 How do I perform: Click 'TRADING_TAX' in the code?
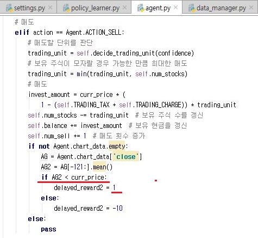[x=91, y=105]
